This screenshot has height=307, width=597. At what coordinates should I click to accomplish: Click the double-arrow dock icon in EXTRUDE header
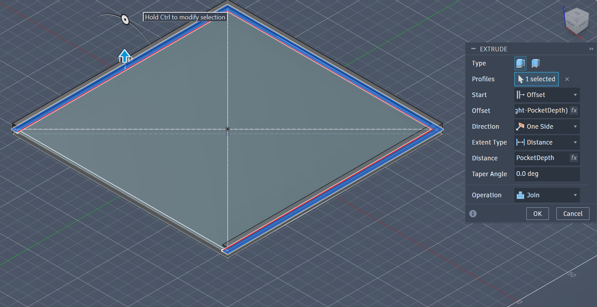pos(591,49)
